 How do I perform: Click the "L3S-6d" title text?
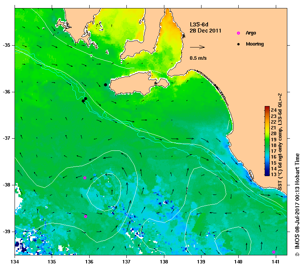(199, 25)
